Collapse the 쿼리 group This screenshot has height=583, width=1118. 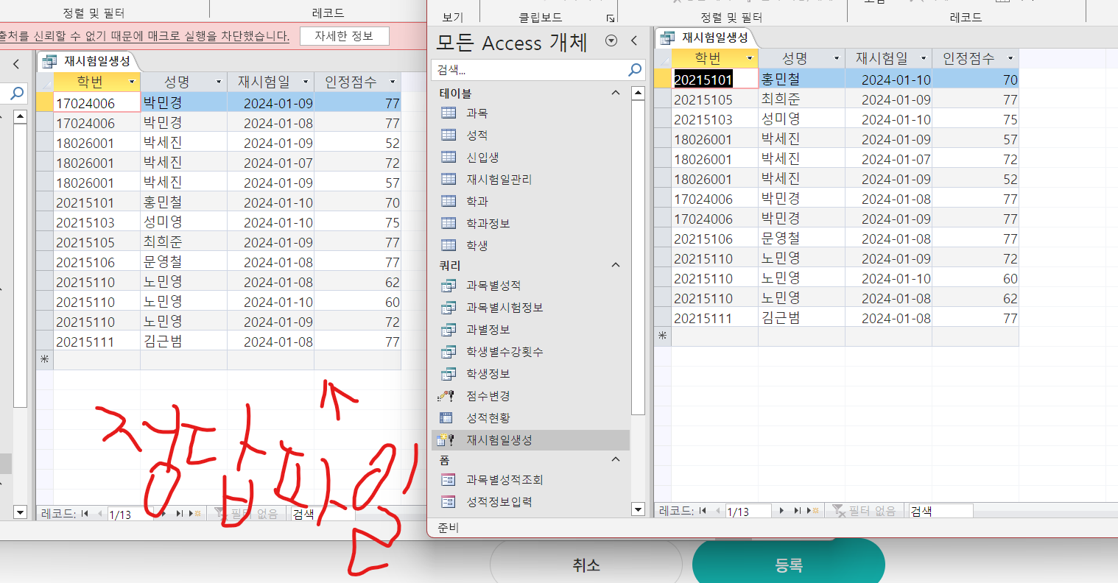point(616,265)
